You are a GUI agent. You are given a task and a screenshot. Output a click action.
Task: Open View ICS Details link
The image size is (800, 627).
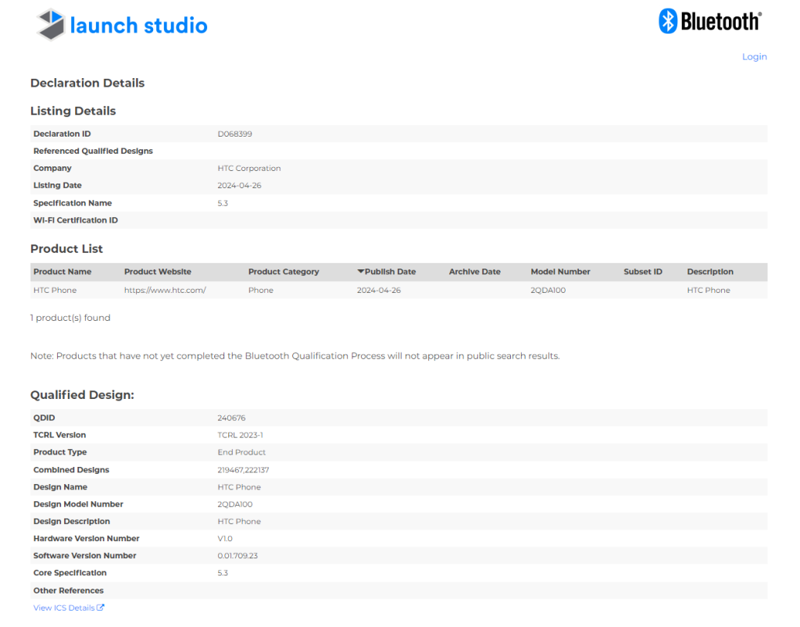(x=64, y=607)
